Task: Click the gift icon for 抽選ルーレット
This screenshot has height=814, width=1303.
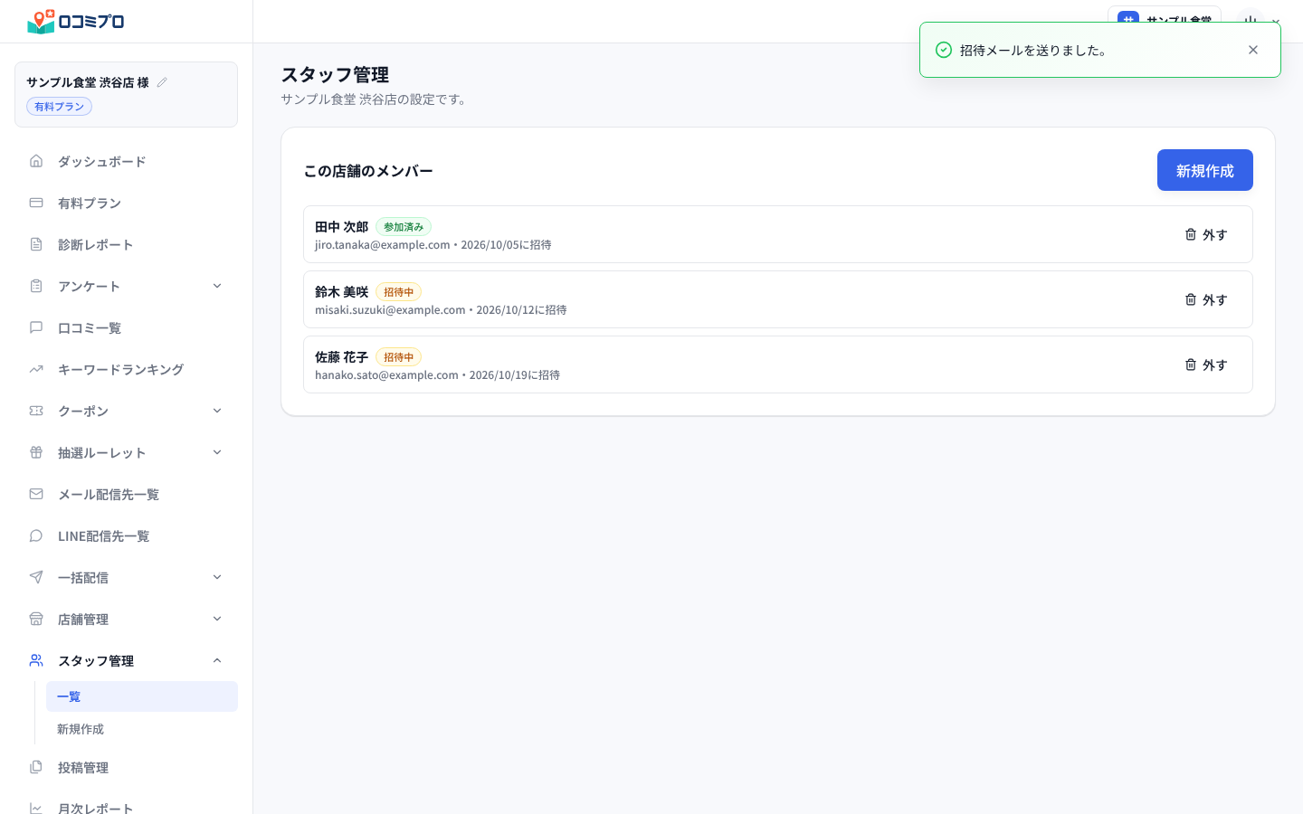Action: click(x=36, y=452)
